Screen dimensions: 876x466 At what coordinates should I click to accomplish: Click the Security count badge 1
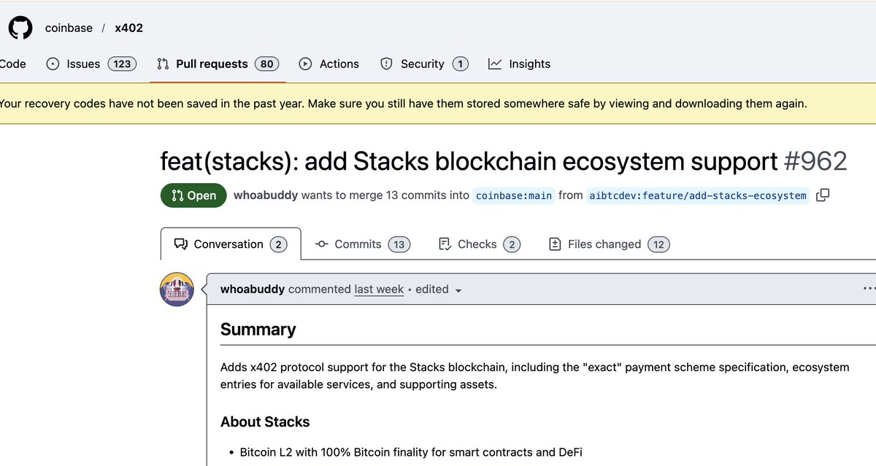(460, 64)
